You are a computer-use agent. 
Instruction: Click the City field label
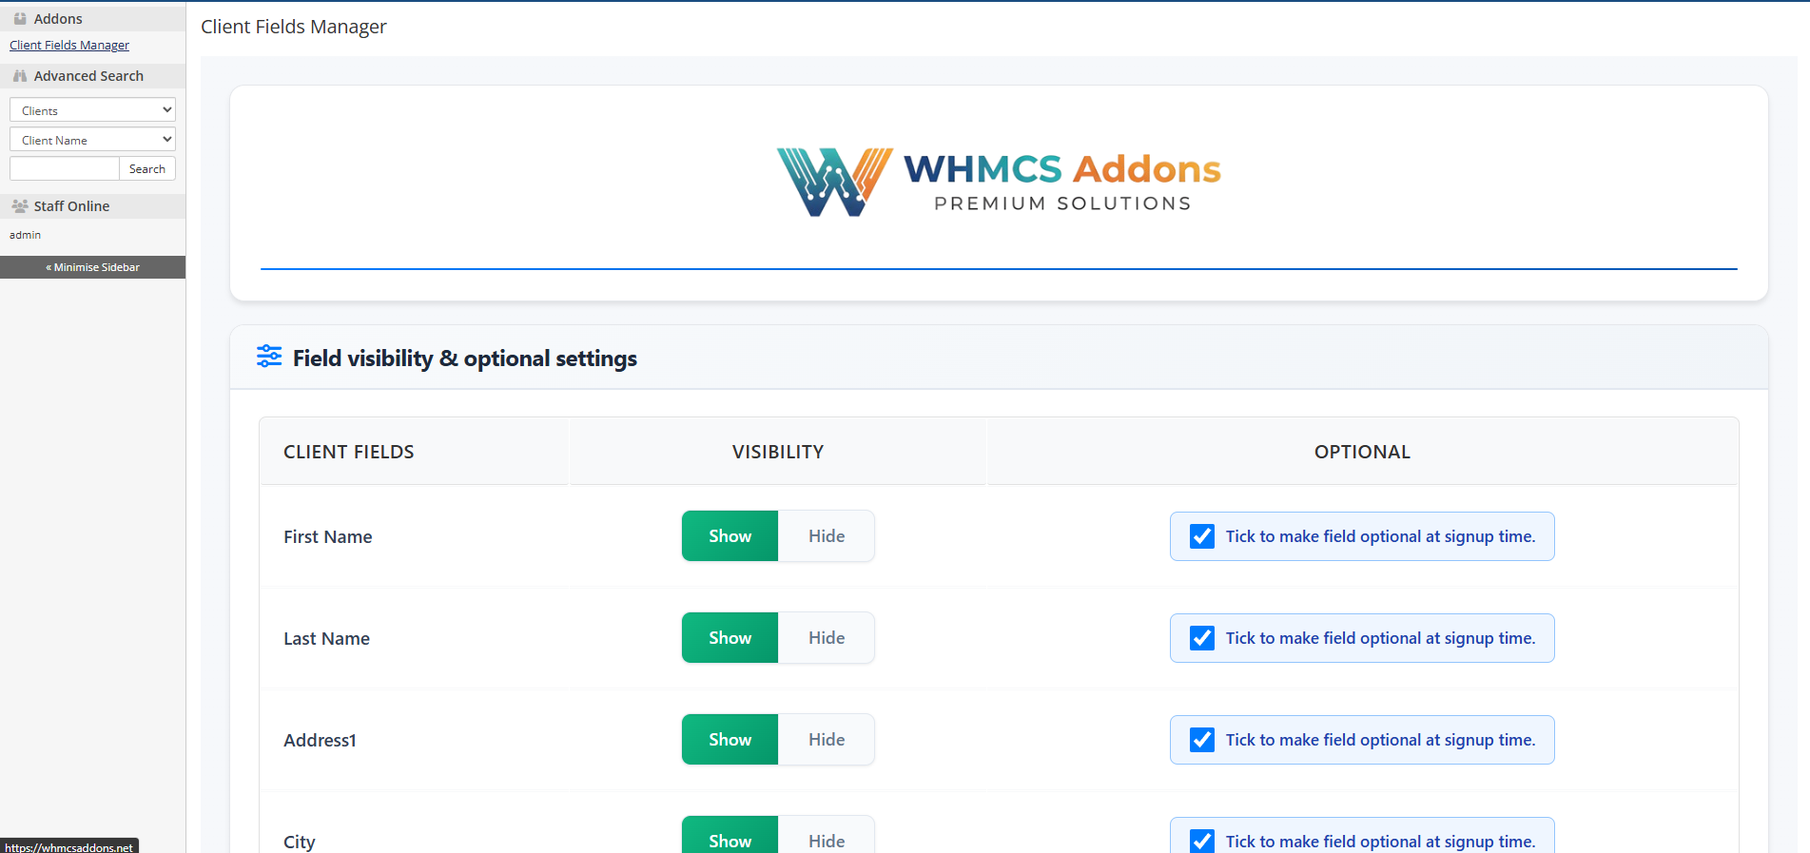point(300,842)
